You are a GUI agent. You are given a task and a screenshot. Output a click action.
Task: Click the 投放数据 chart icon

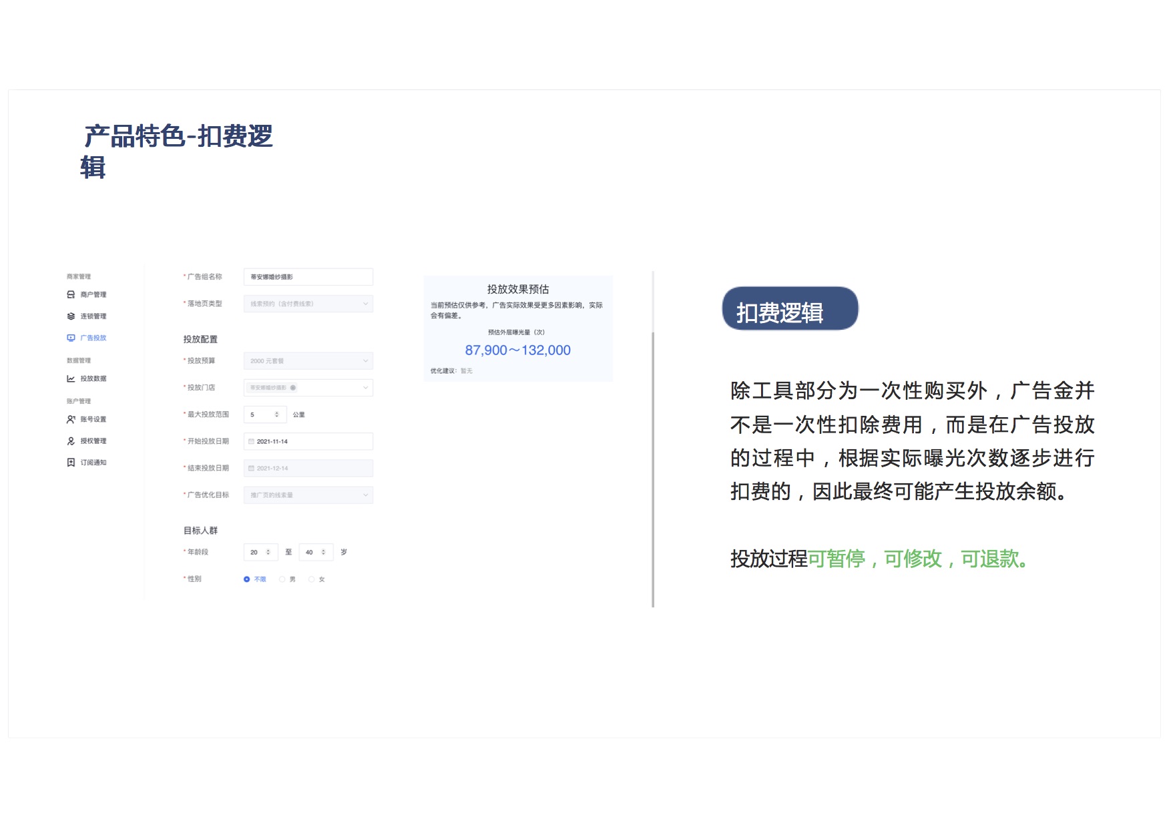pos(71,378)
